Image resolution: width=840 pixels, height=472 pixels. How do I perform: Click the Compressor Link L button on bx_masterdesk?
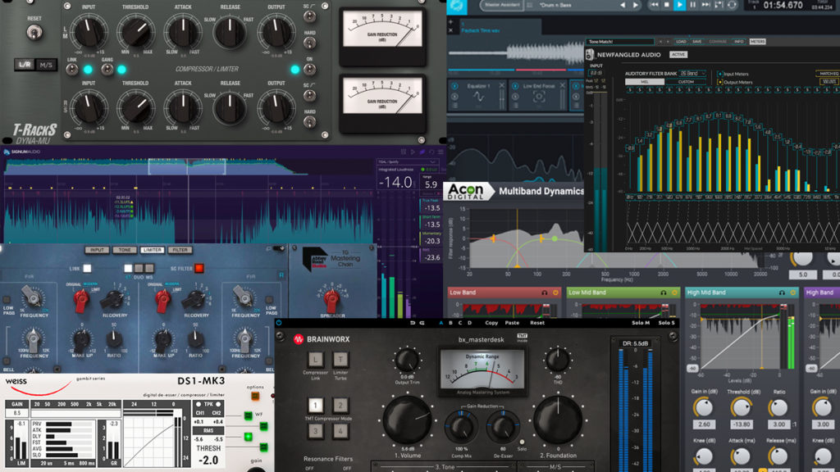coord(315,360)
